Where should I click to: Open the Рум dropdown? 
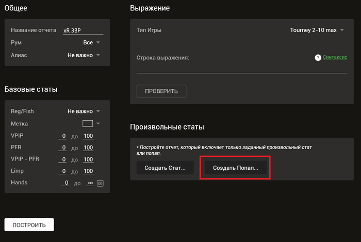point(91,42)
